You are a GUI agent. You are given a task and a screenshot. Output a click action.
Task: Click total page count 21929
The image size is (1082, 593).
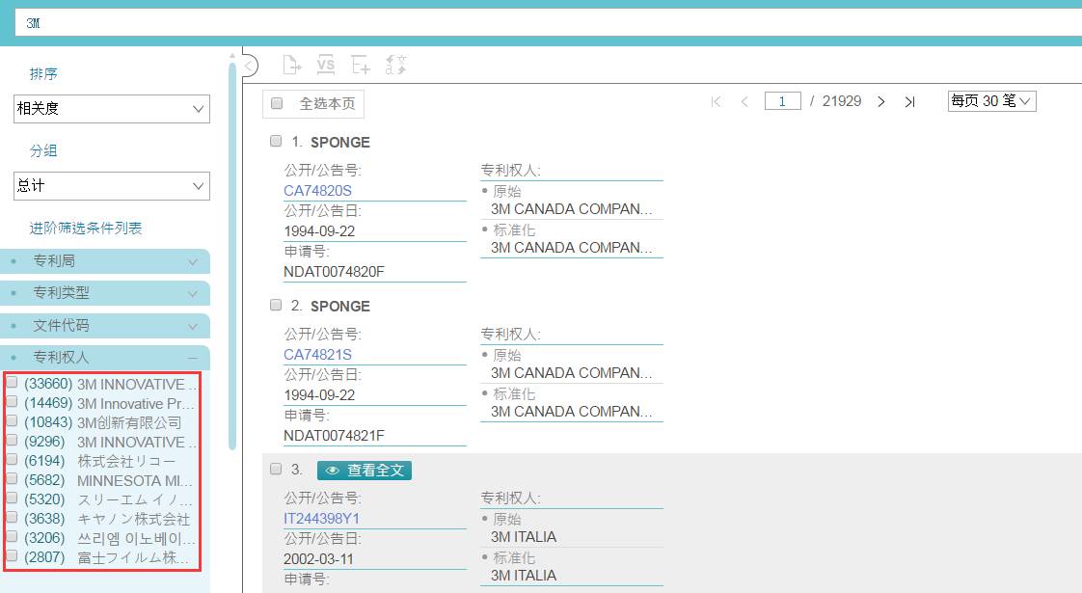click(842, 101)
